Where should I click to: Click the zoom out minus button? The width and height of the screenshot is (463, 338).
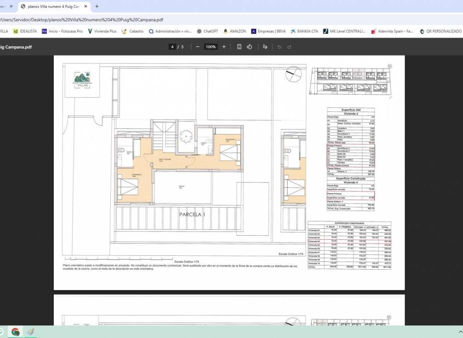(198, 47)
